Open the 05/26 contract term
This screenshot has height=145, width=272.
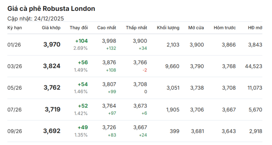(x=14, y=88)
